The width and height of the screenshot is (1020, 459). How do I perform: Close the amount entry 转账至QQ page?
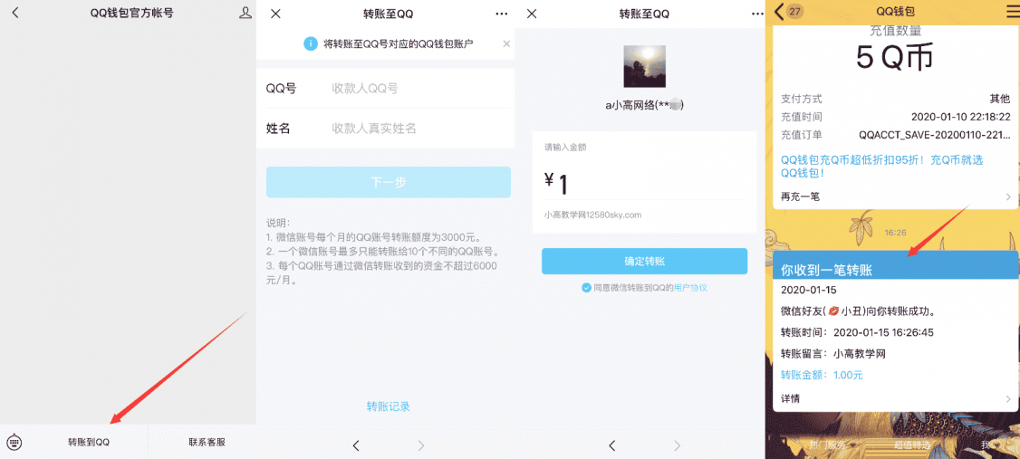point(532,13)
